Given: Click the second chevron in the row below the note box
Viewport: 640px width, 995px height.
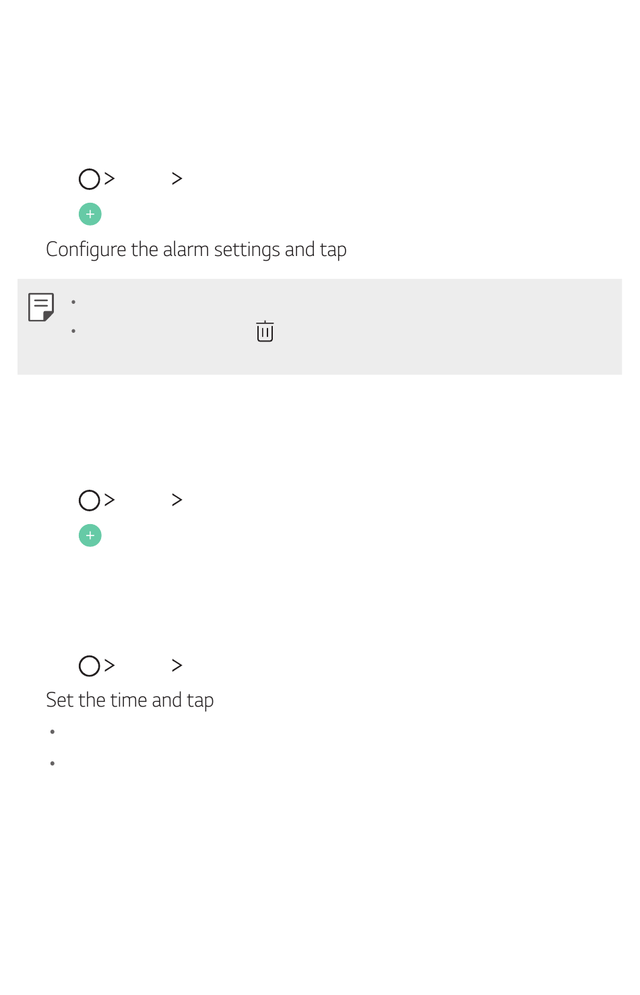Looking at the screenshot, I should (x=177, y=500).
